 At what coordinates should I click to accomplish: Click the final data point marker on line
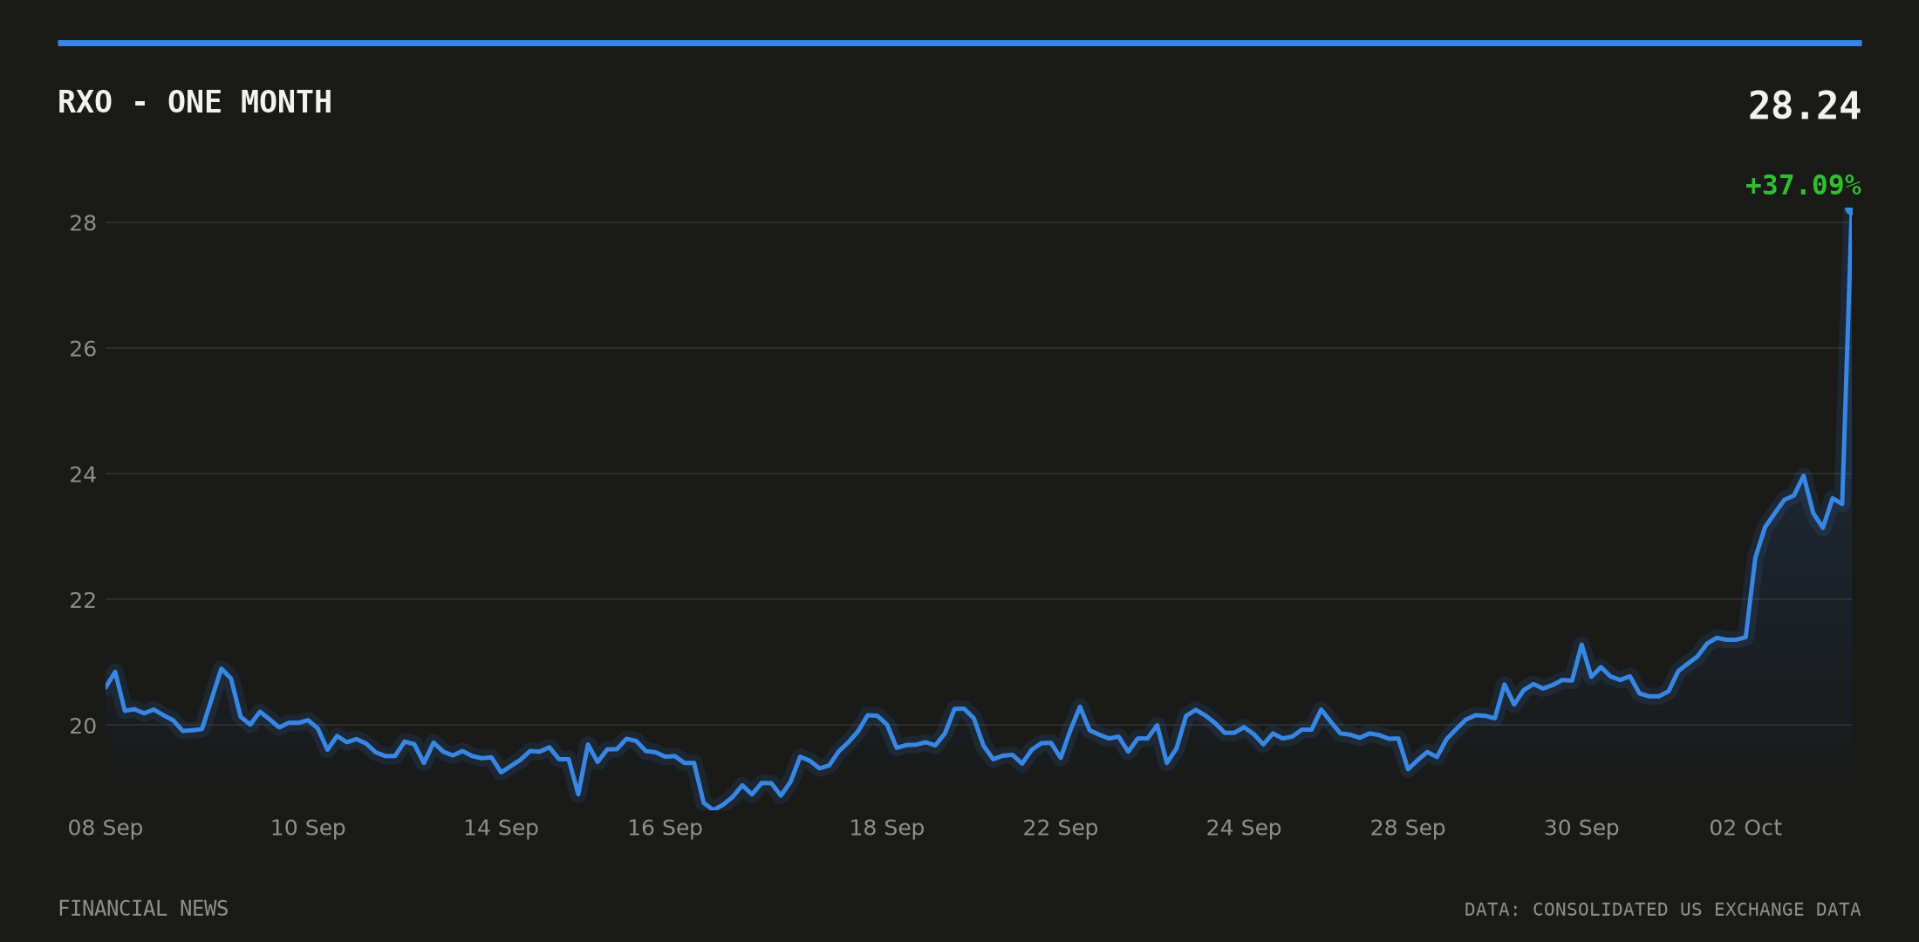[1849, 209]
